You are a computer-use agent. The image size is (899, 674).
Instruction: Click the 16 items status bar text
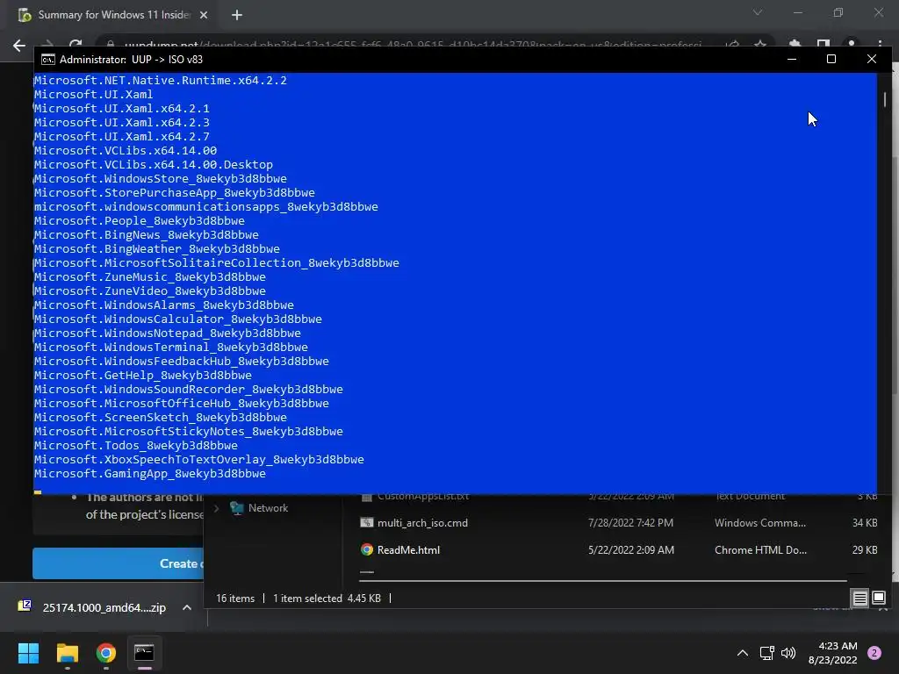tap(235, 599)
